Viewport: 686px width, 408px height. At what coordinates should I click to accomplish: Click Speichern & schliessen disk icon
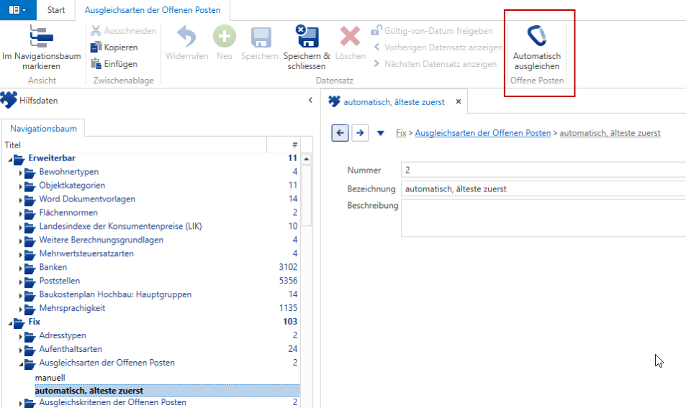(x=306, y=36)
